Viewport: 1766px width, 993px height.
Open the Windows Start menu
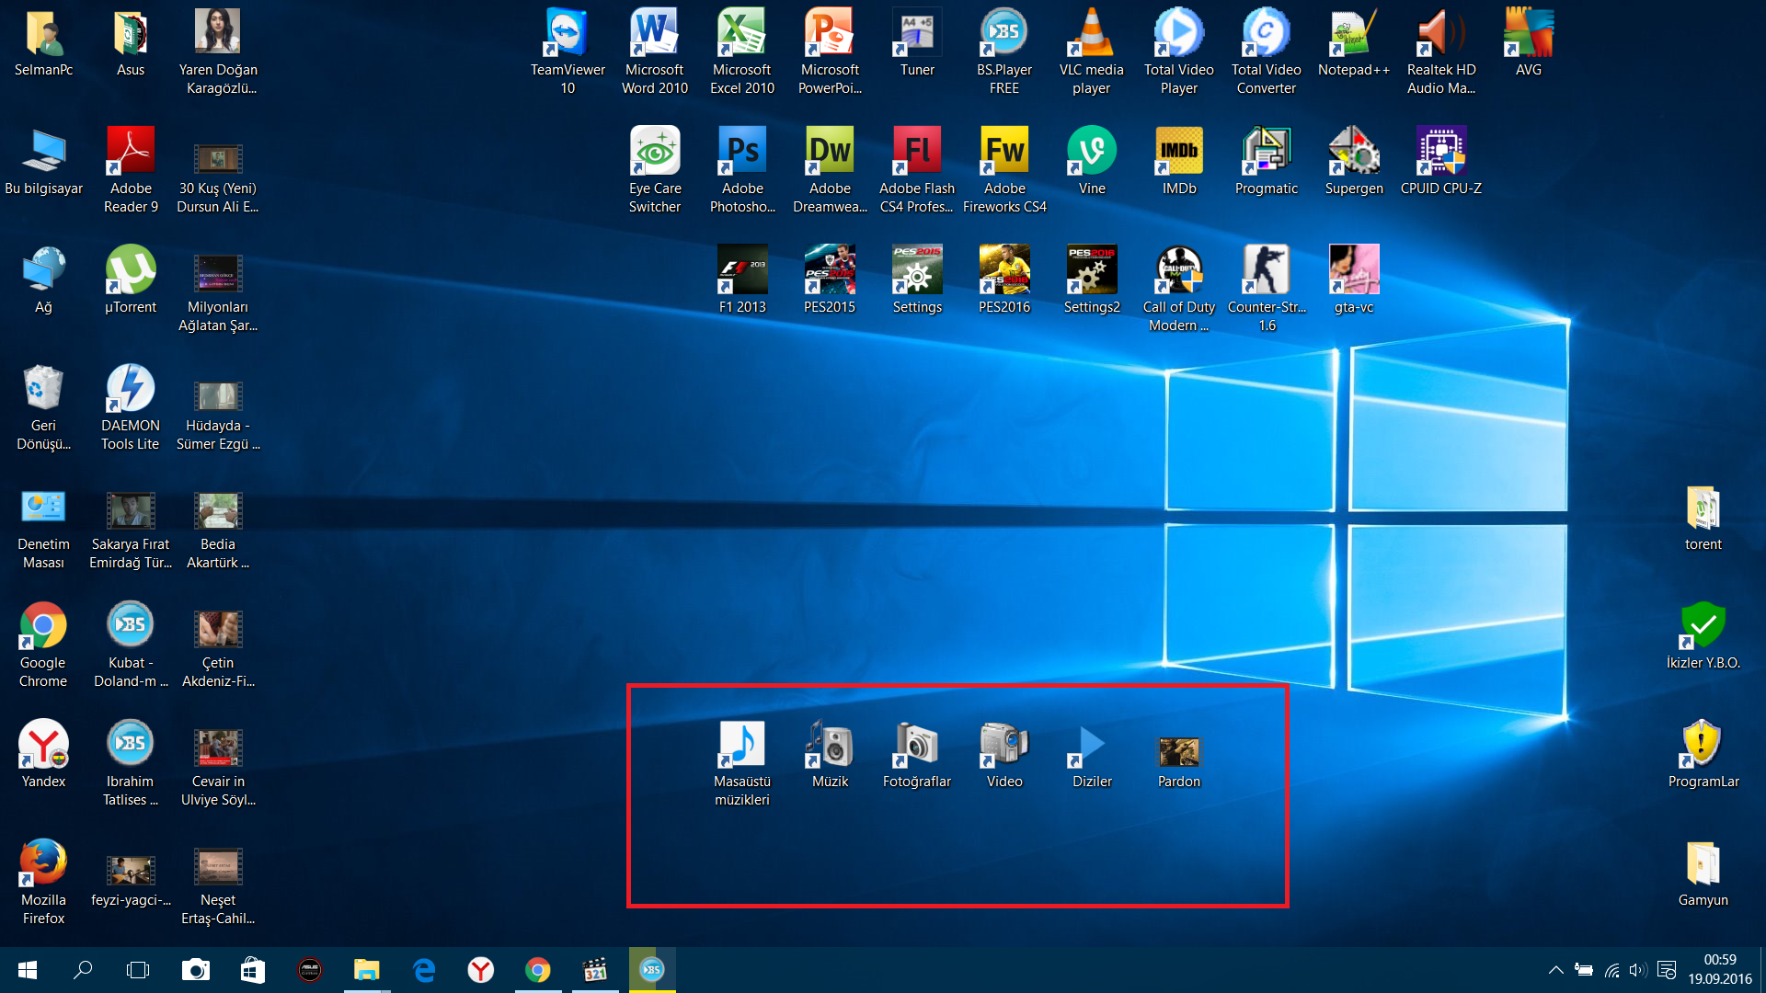[x=28, y=970]
